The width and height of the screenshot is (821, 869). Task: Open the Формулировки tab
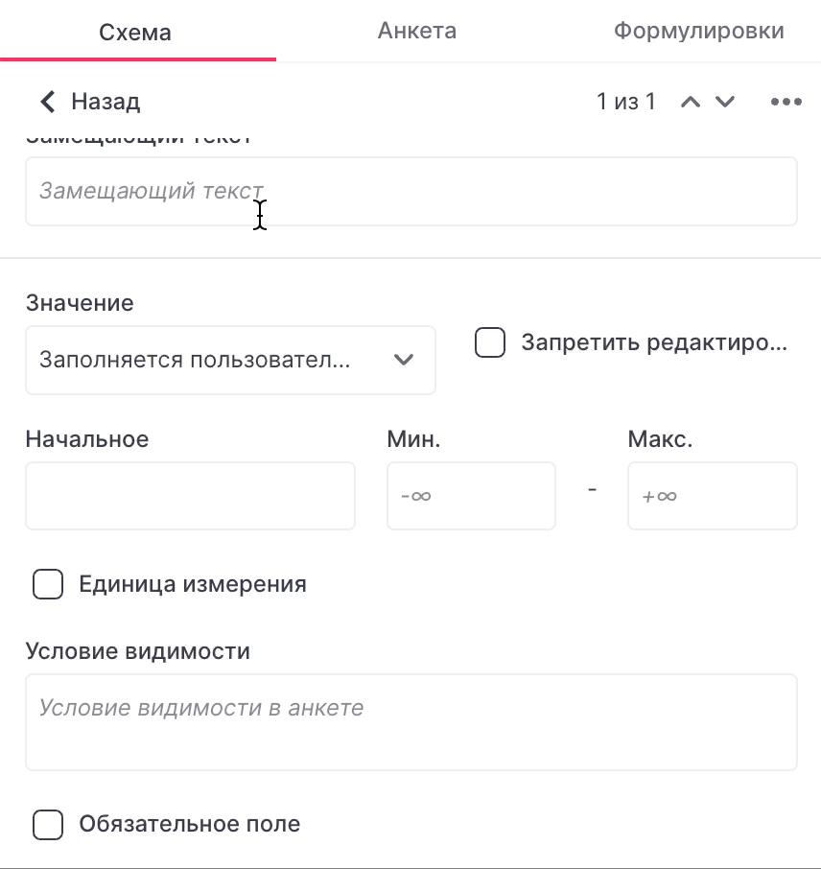(698, 31)
